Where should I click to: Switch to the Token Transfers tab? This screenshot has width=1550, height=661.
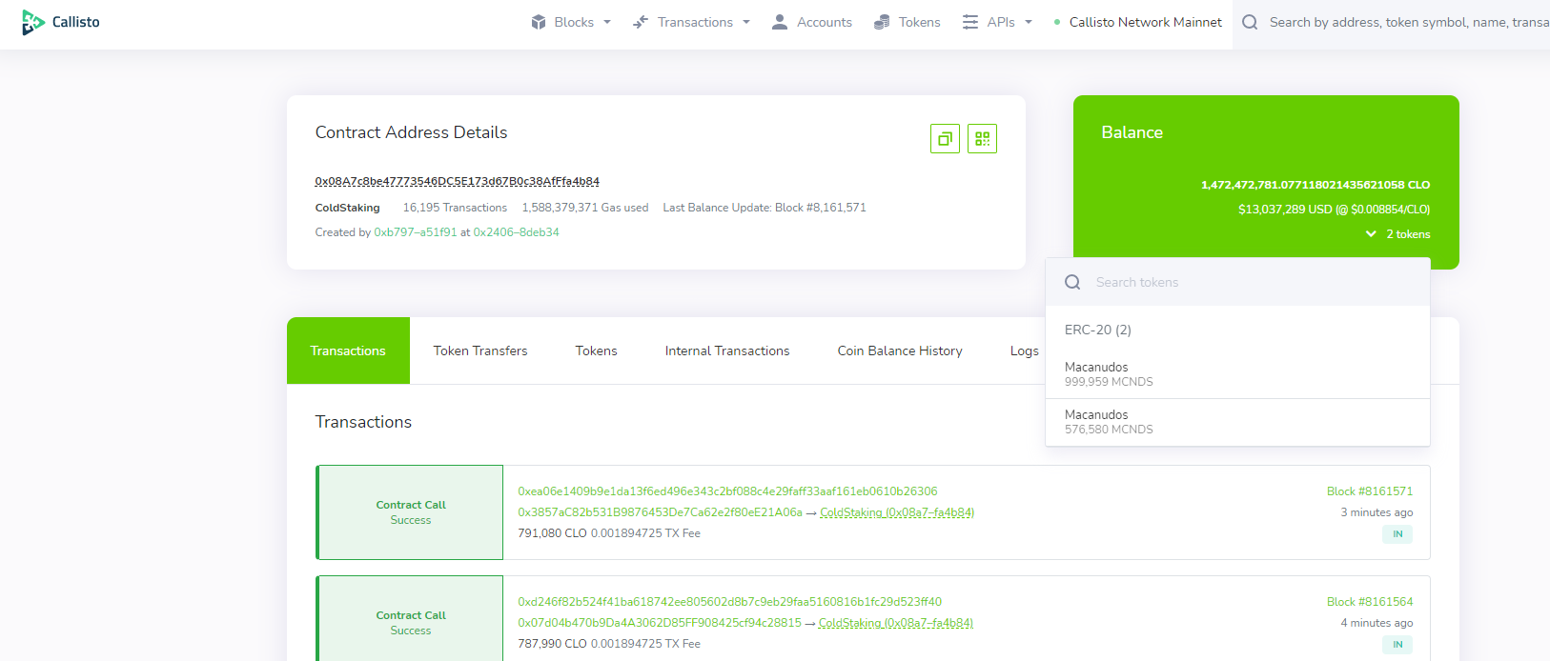pyautogui.click(x=480, y=351)
